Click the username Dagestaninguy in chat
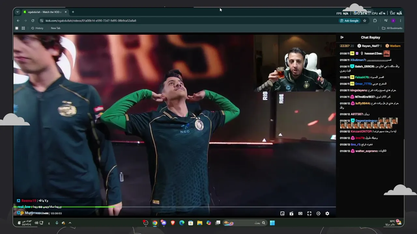This screenshot has width=417, height=234. [x=367, y=121]
